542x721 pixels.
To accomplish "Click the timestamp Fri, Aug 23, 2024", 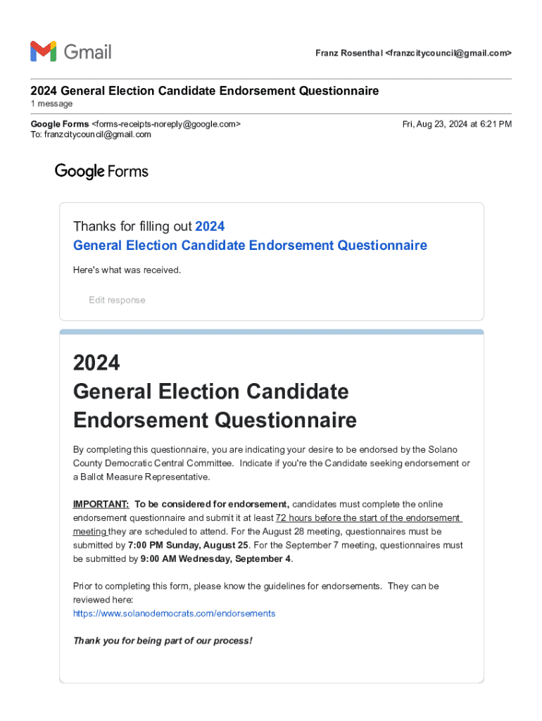I will pos(456,124).
